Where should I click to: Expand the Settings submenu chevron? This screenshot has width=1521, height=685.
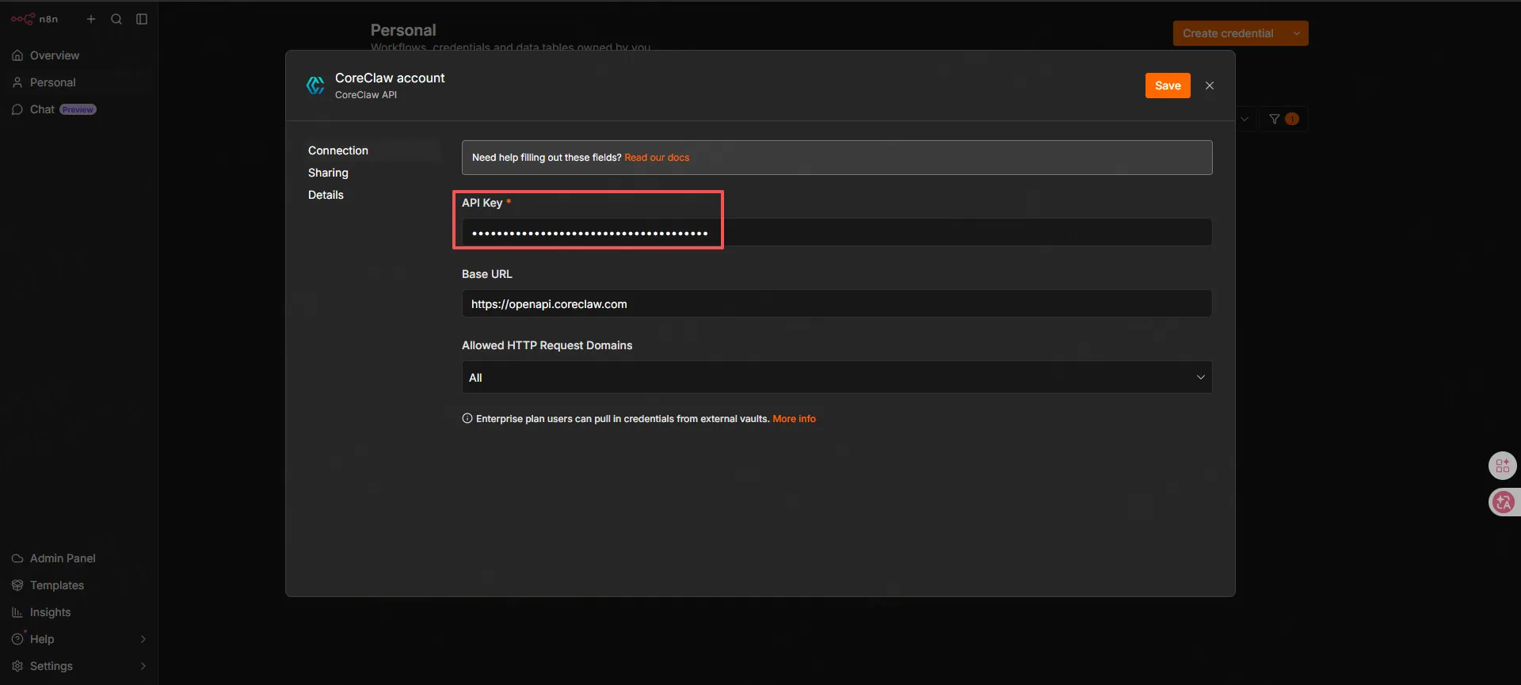tap(143, 666)
